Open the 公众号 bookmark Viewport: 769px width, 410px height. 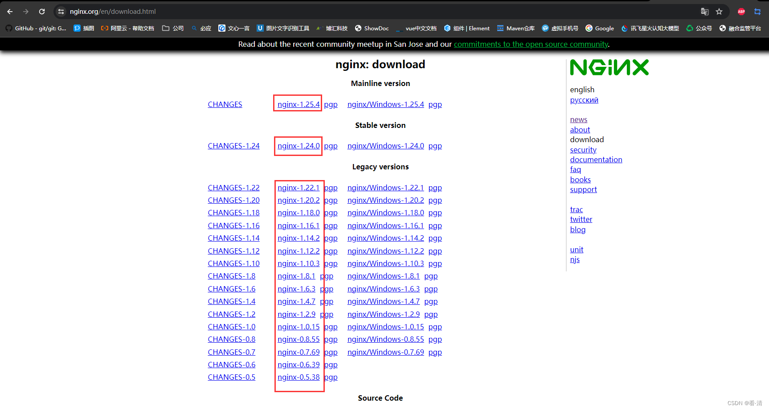pos(699,28)
